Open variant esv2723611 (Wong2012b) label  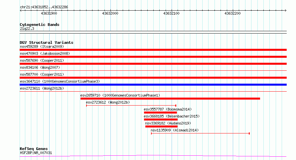42,88
